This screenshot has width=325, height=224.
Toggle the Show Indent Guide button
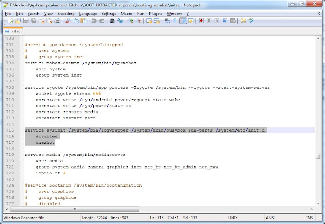(183, 21)
